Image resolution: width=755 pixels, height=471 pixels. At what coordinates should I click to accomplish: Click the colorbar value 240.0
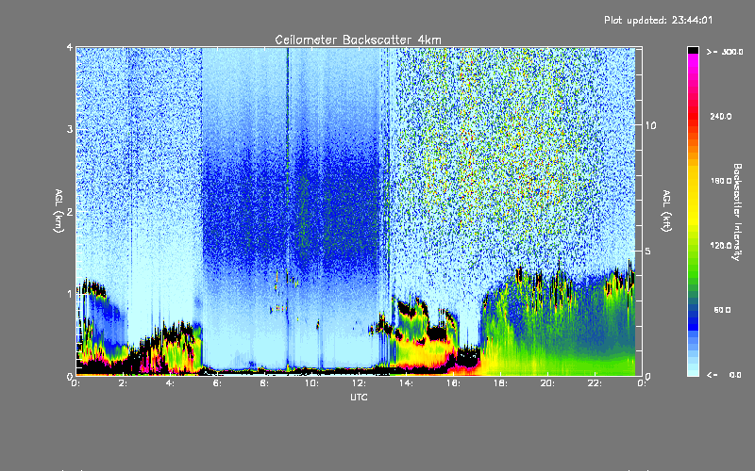pyautogui.click(x=721, y=116)
